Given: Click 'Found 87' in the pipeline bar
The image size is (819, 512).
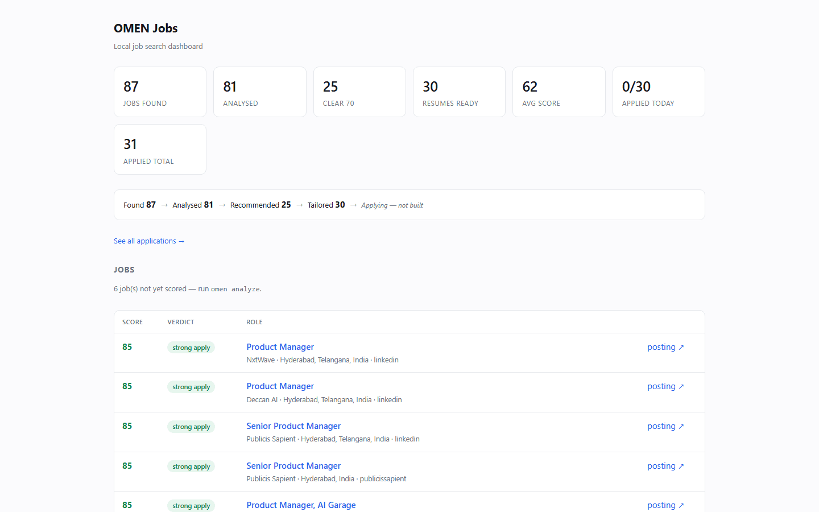Looking at the screenshot, I should point(139,205).
